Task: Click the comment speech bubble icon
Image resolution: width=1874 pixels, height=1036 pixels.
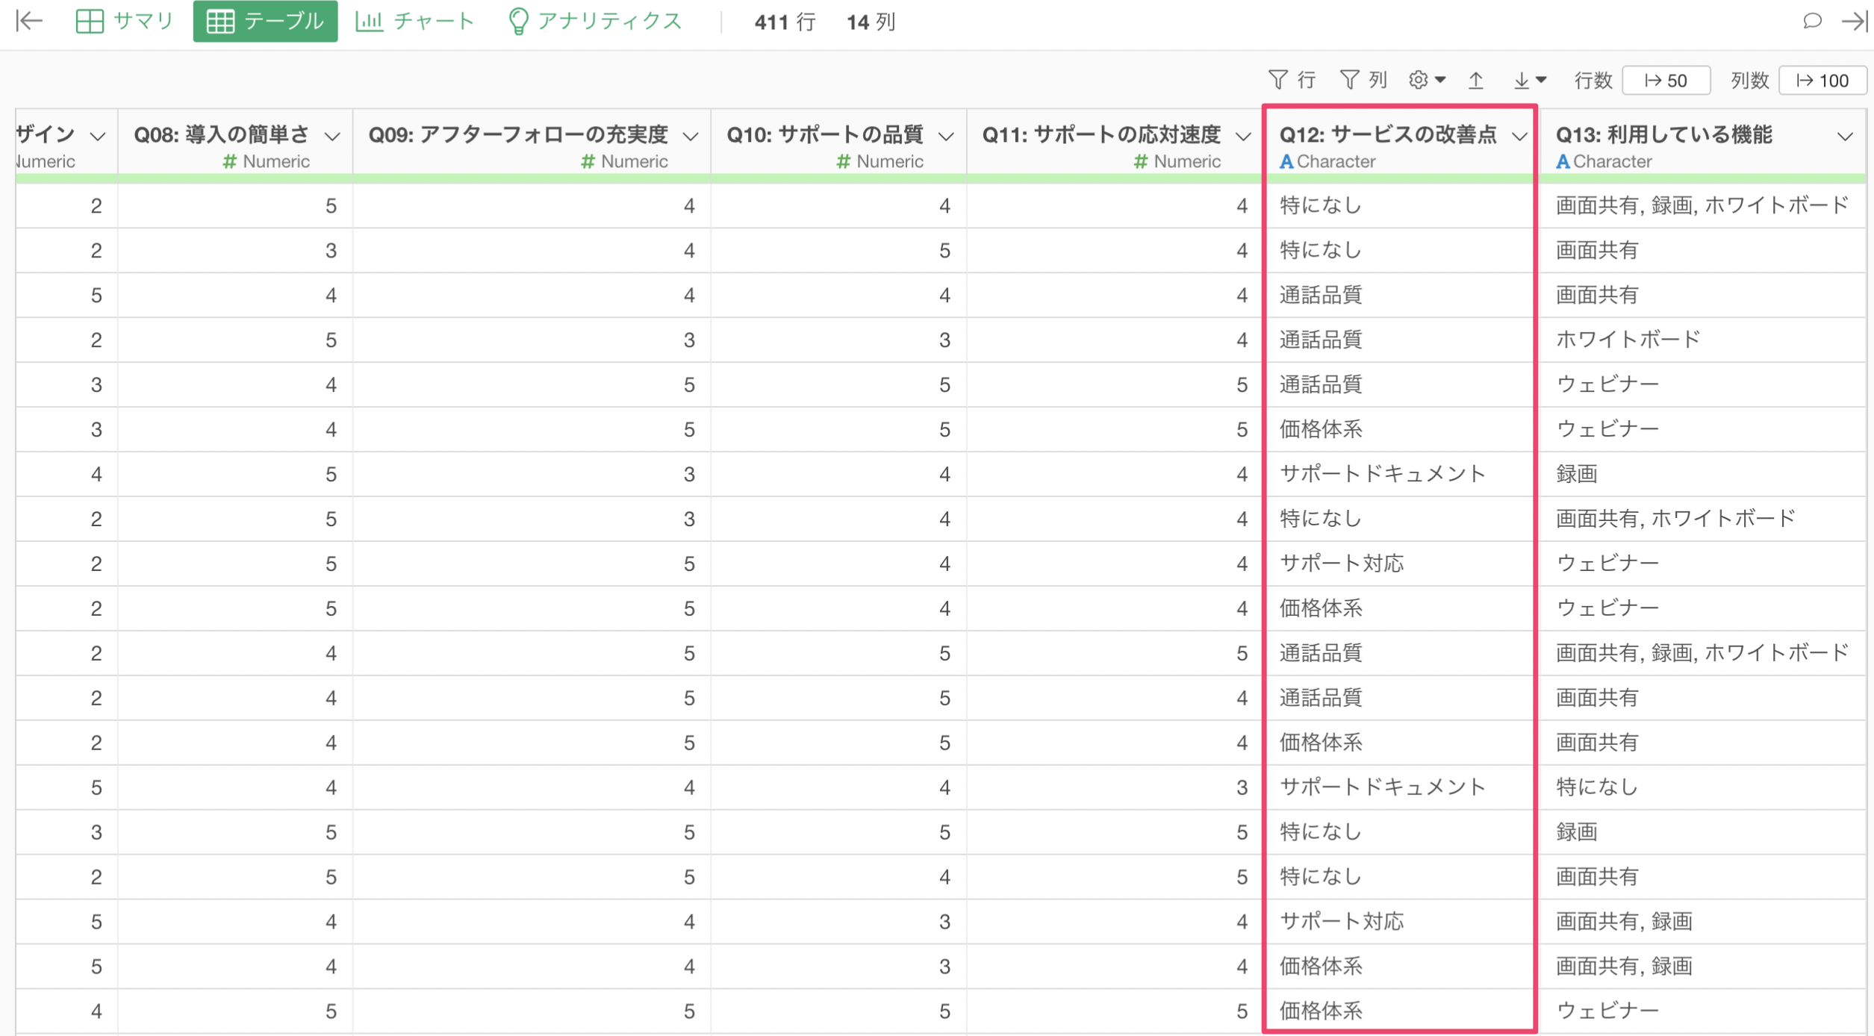Action: coord(1812,21)
